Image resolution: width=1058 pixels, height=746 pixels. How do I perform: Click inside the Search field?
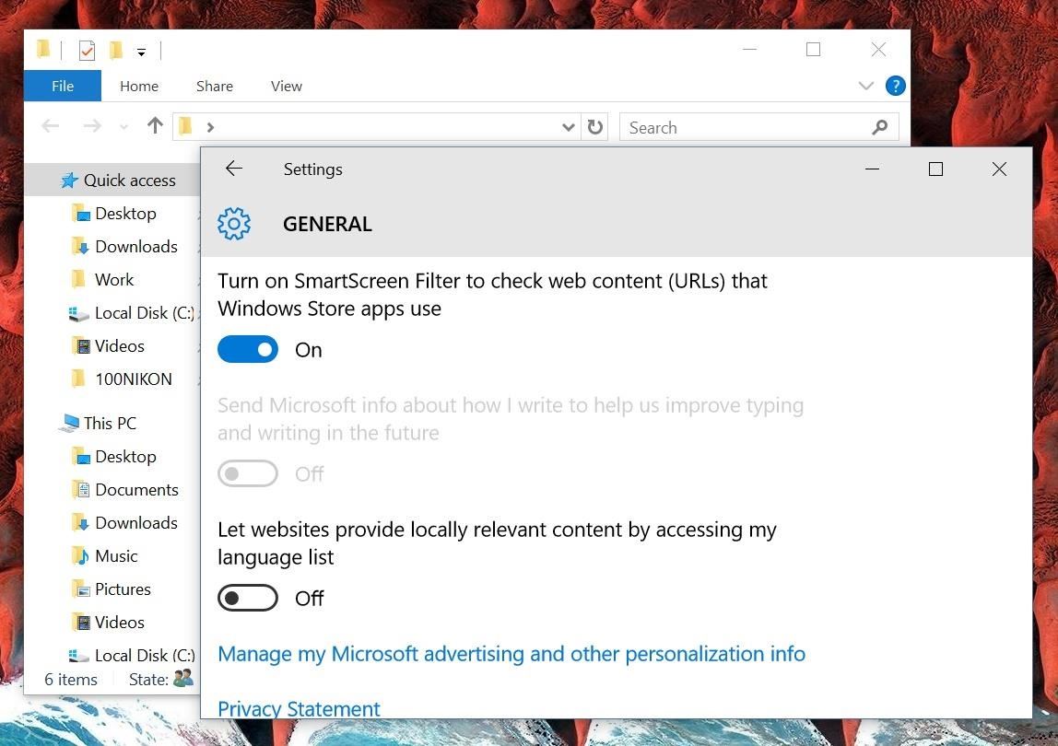click(x=719, y=127)
